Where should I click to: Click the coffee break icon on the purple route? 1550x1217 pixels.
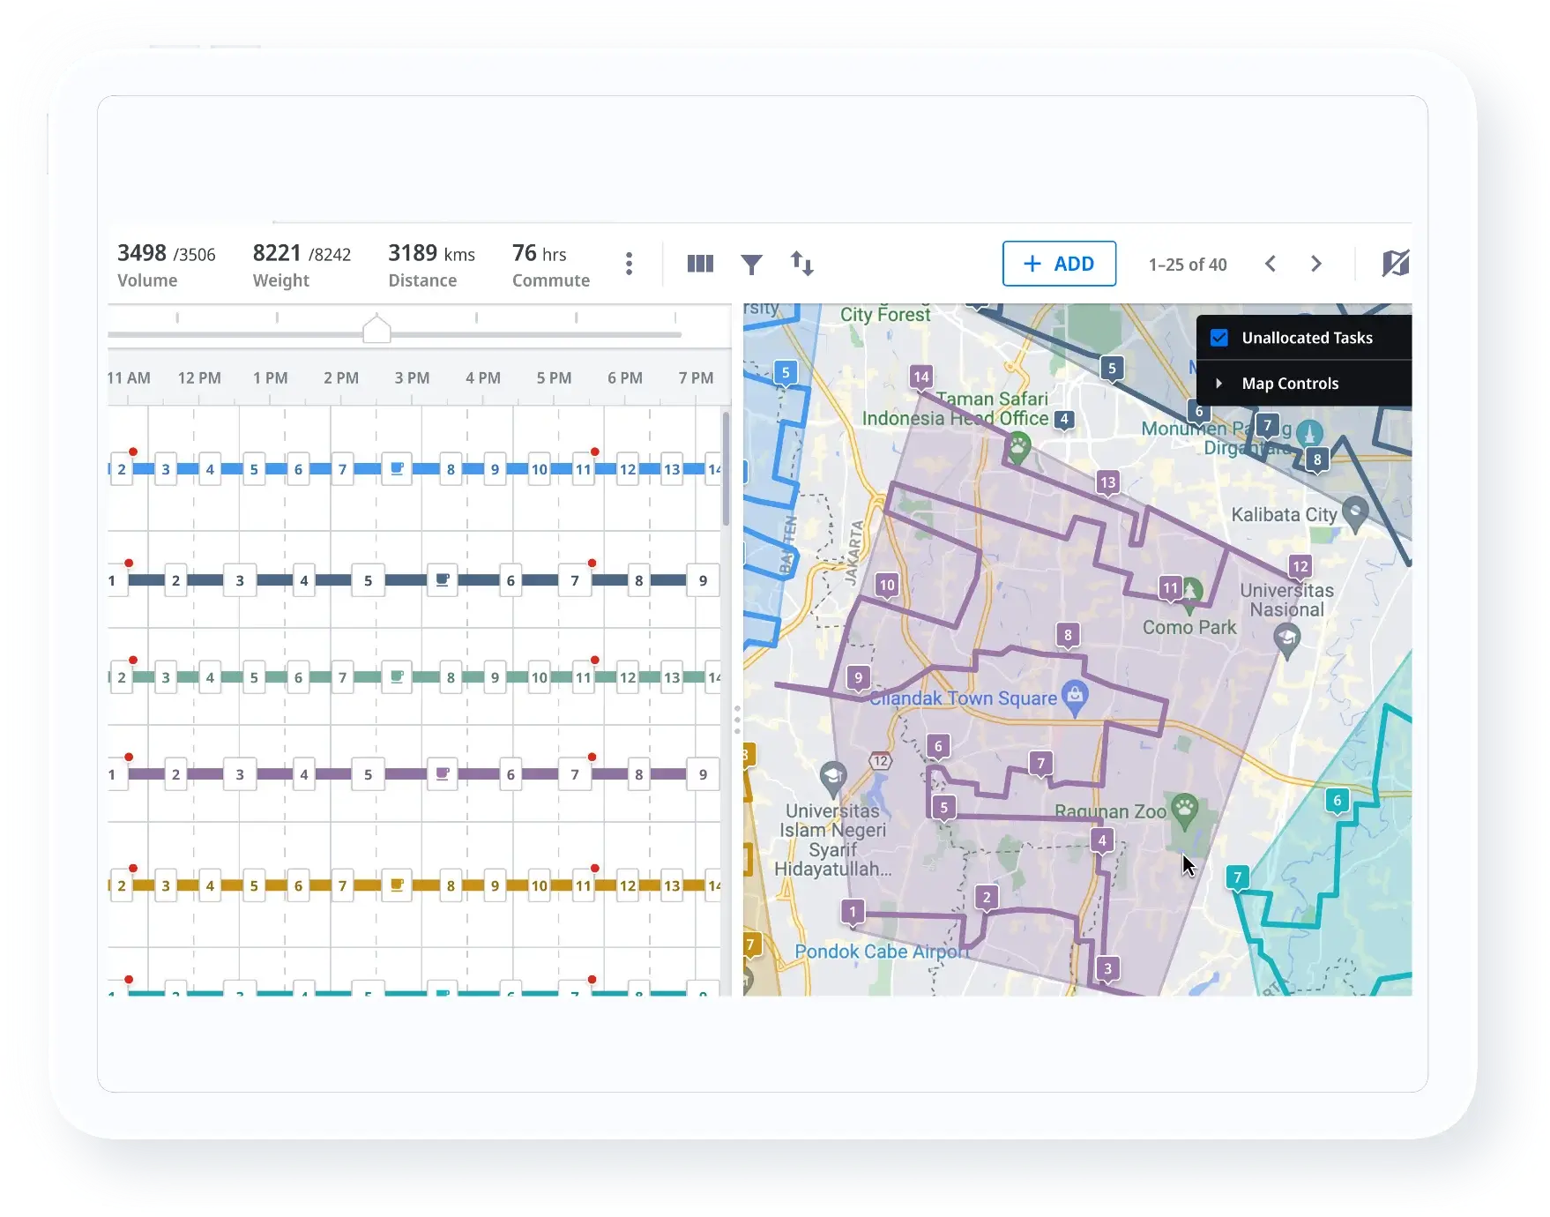(x=443, y=773)
